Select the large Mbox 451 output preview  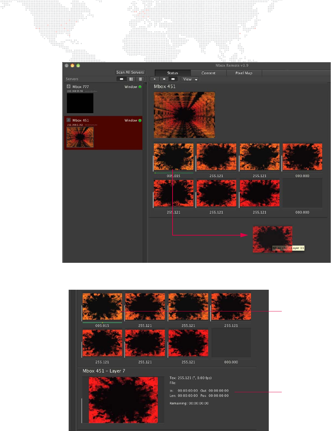[184, 115]
